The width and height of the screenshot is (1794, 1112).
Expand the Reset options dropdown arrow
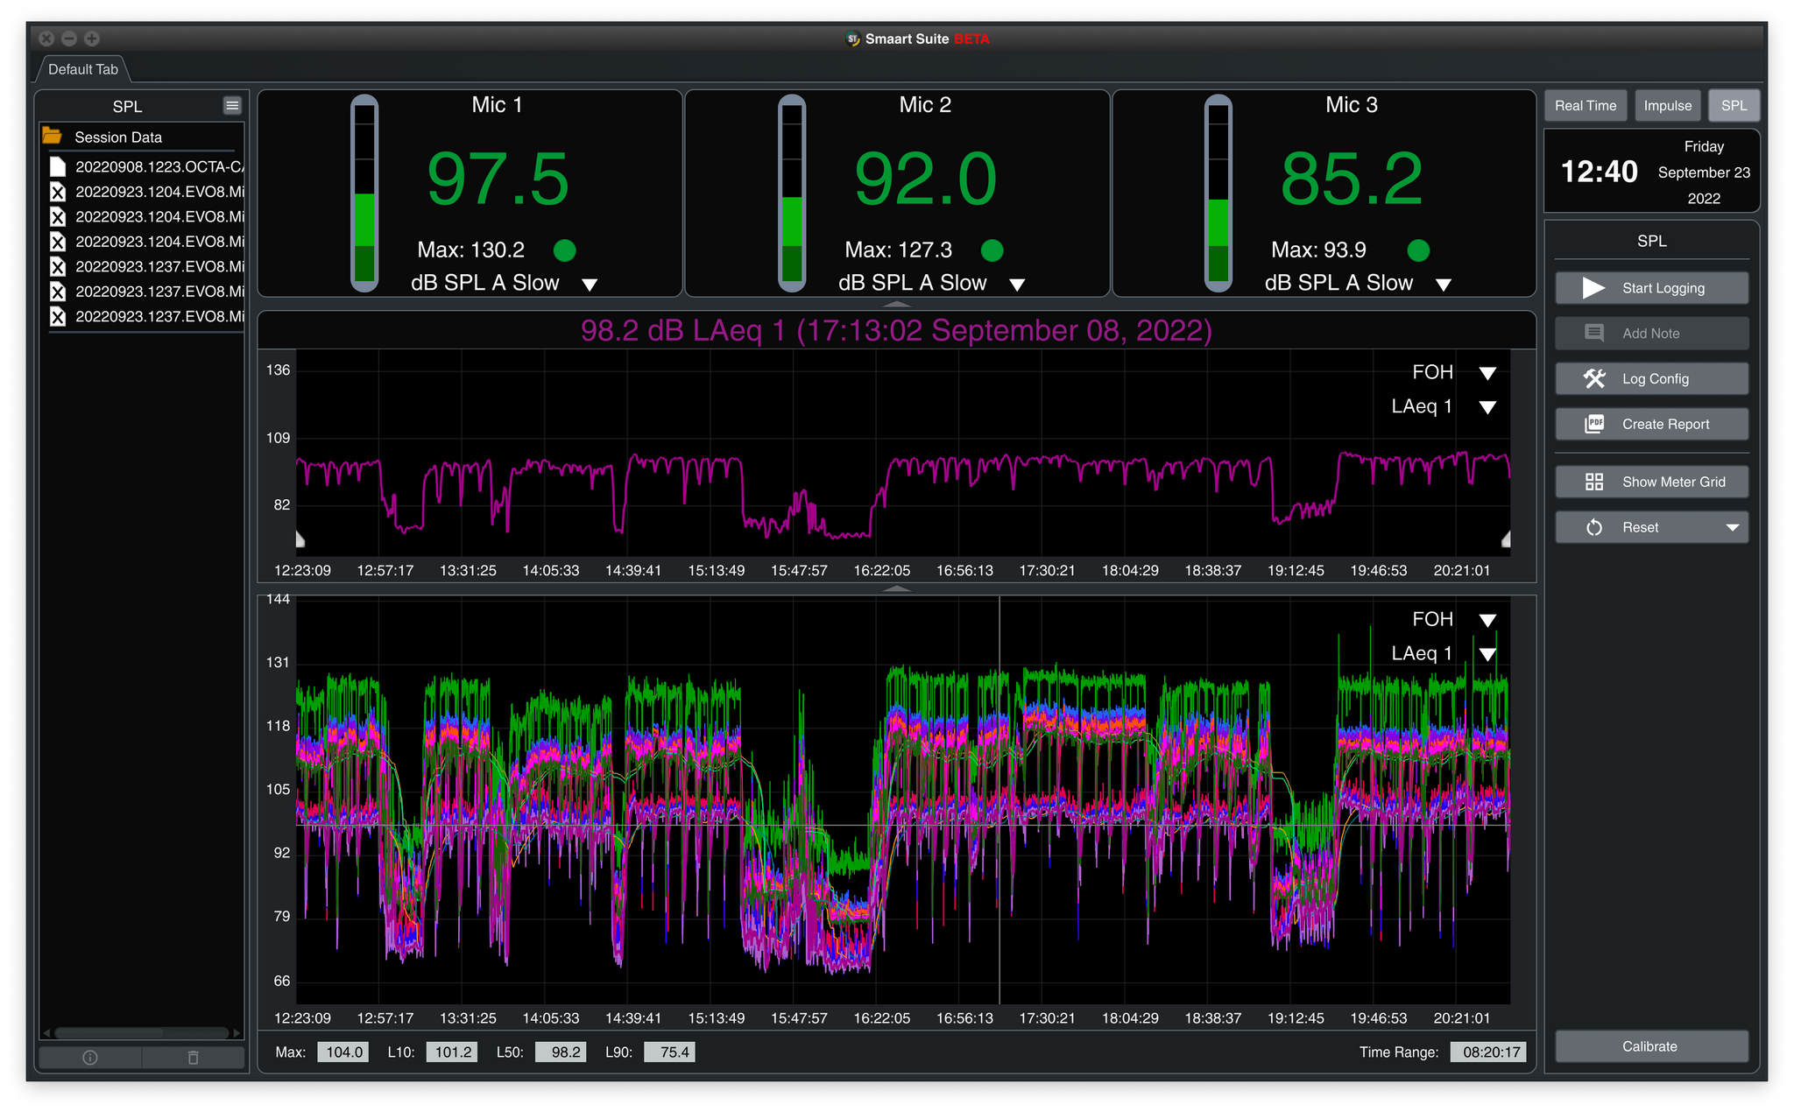1732,526
